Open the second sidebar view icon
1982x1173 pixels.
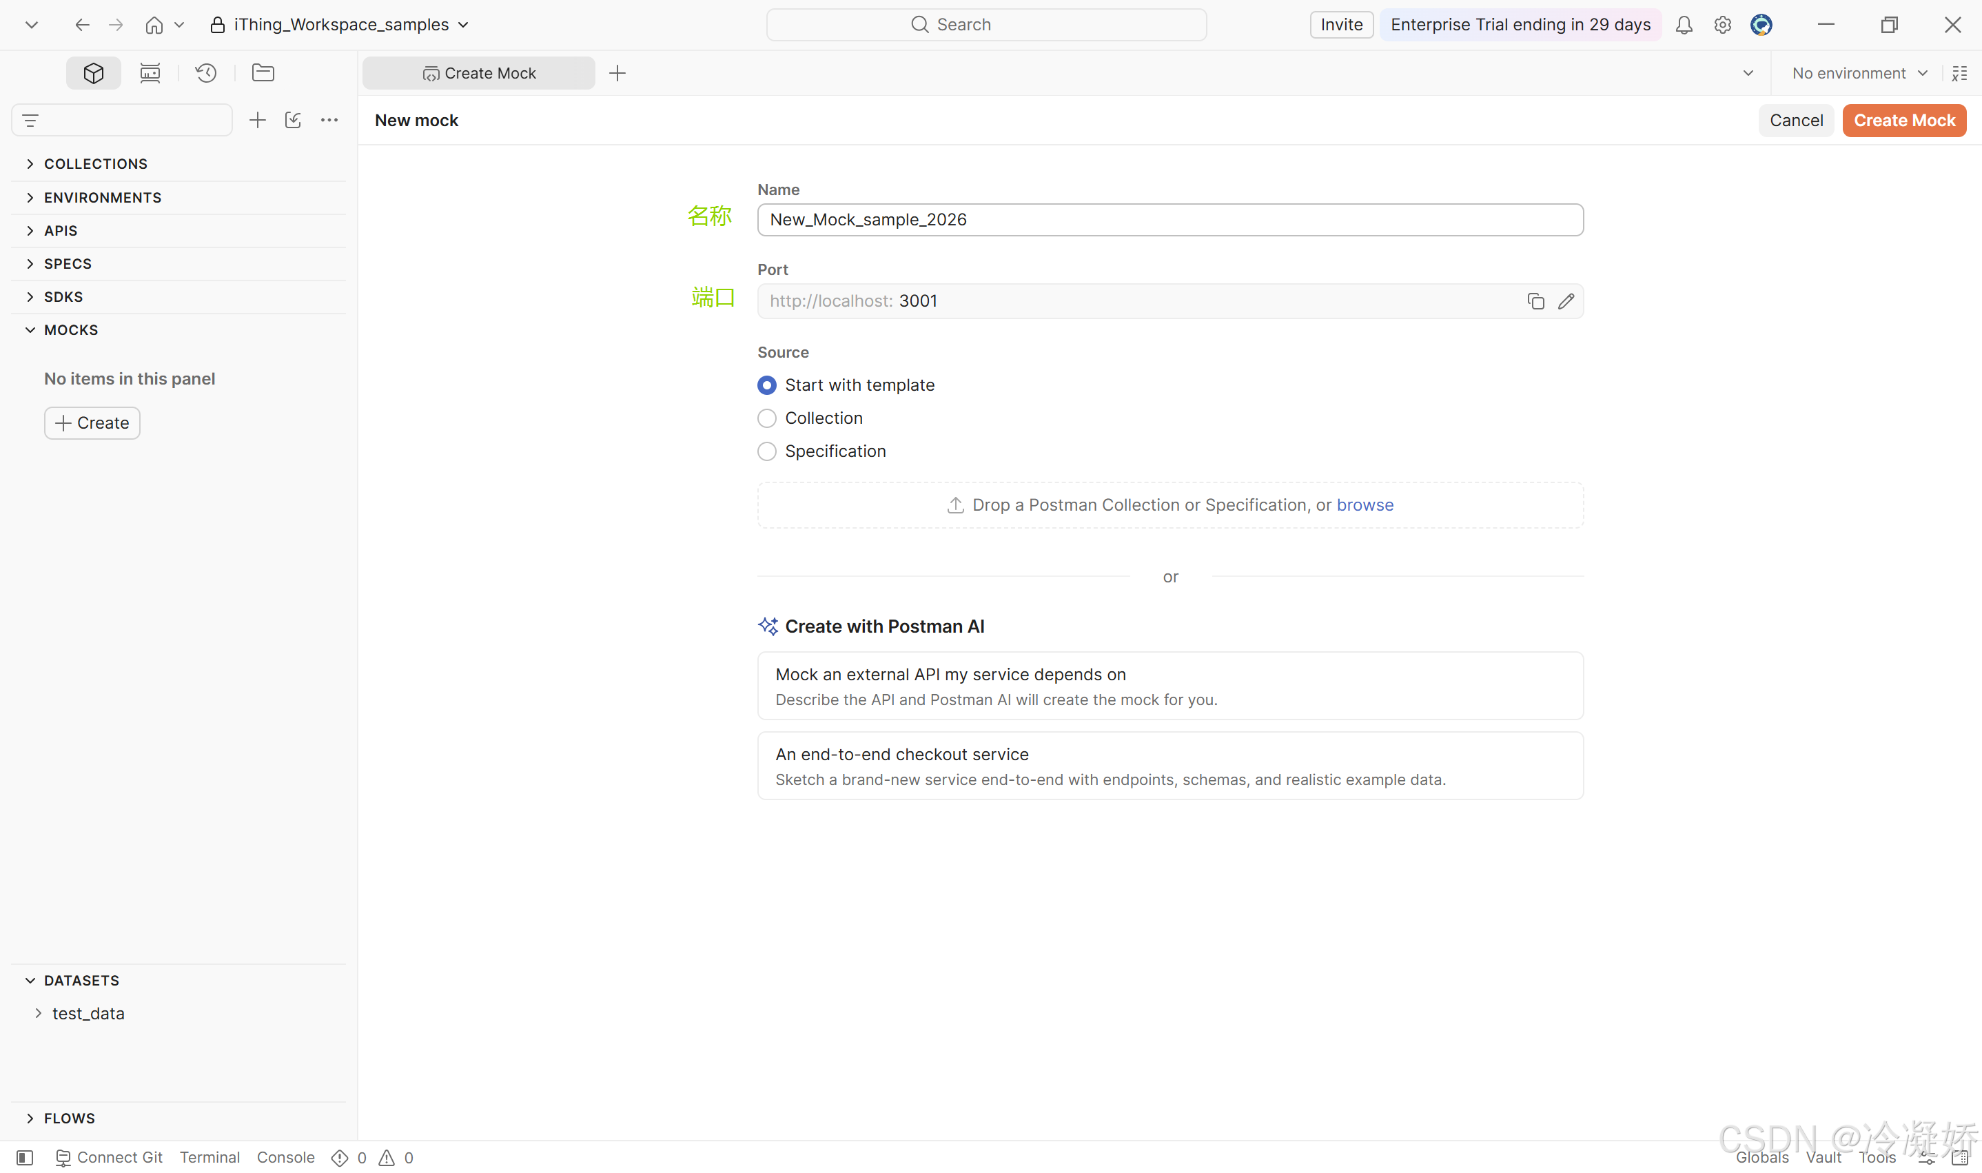click(150, 73)
